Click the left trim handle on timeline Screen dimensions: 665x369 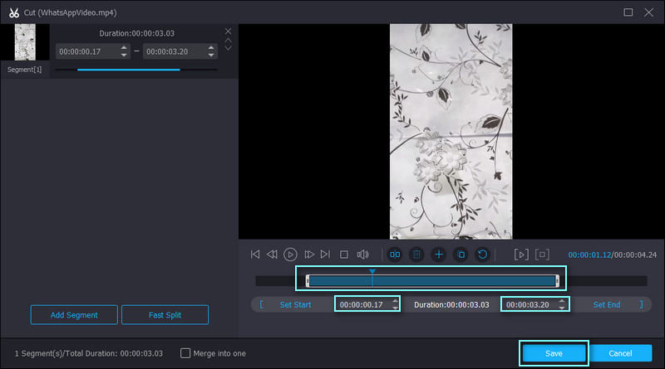pos(308,281)
